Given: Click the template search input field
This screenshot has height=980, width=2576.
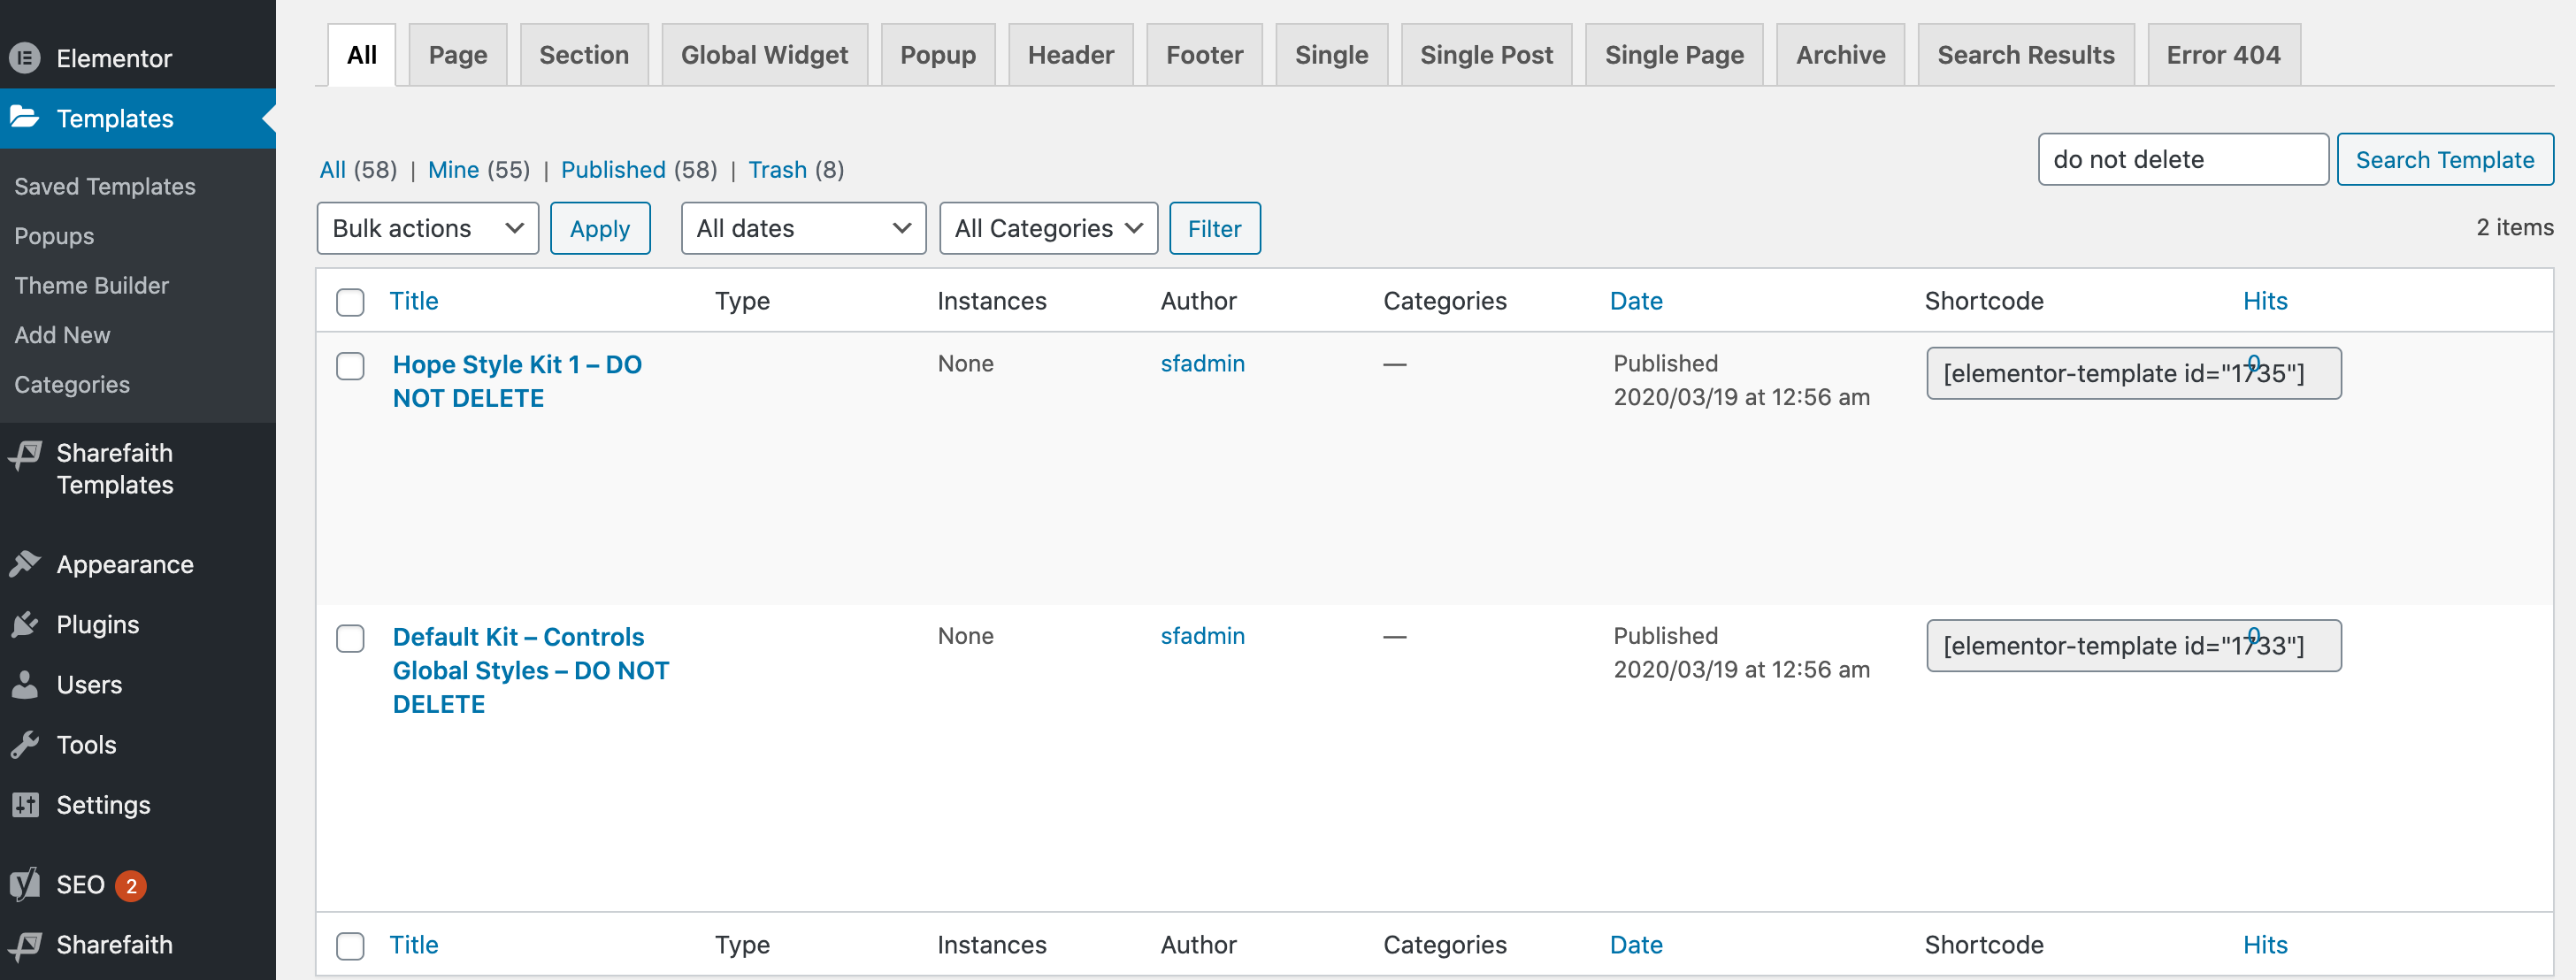Looking at the screenshot, I should tap(2182, 160).
